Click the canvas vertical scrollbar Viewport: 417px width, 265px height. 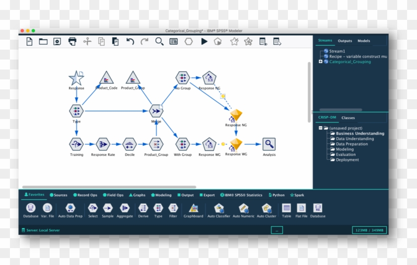tap(309, 92)
